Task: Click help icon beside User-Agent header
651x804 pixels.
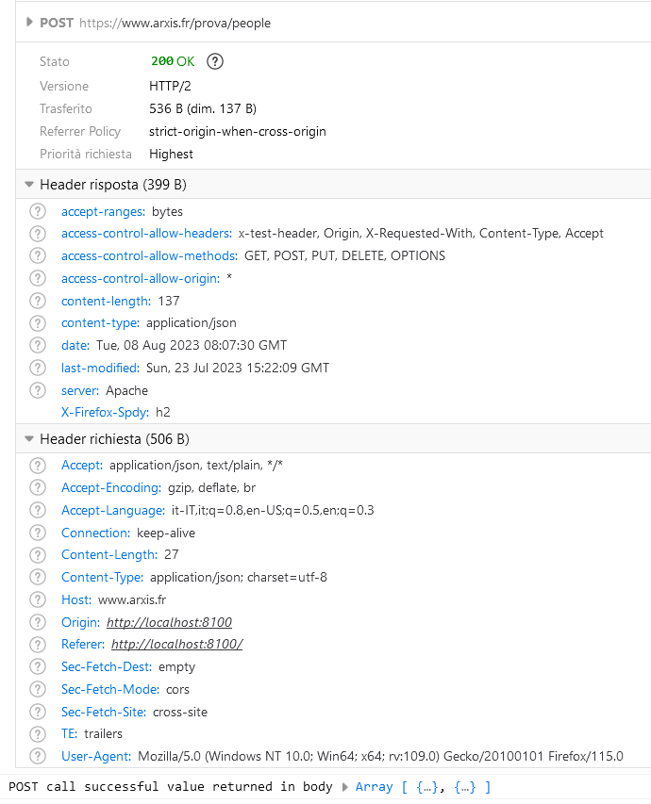Action: coord(38,756)
